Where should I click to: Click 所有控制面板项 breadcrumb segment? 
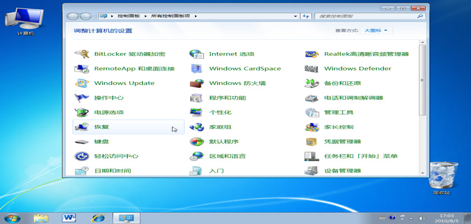pos(171,16)
